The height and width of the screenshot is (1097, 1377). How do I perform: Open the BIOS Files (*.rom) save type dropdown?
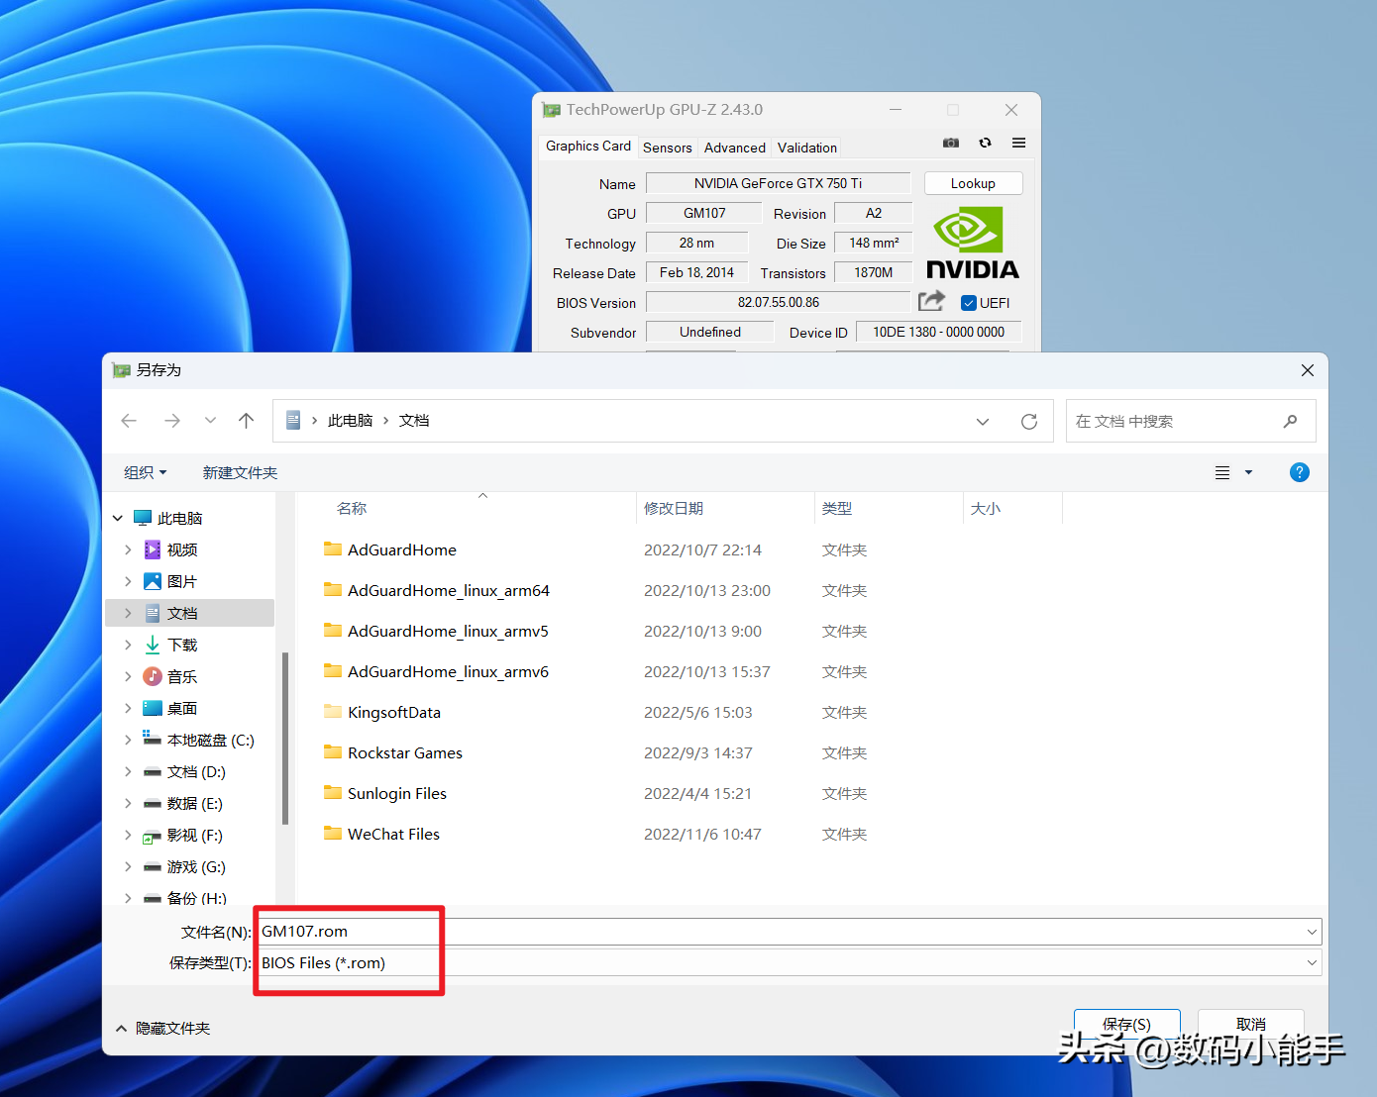point(1312,961)
